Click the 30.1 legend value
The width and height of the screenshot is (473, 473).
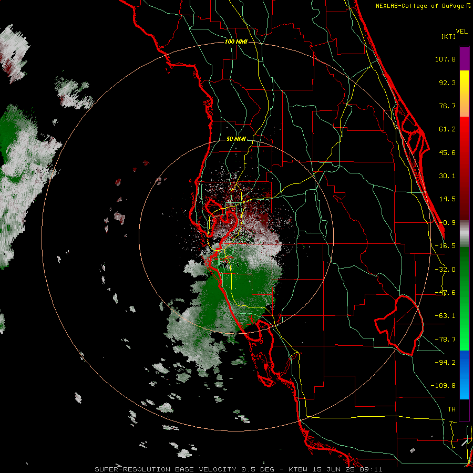[447, 176]
